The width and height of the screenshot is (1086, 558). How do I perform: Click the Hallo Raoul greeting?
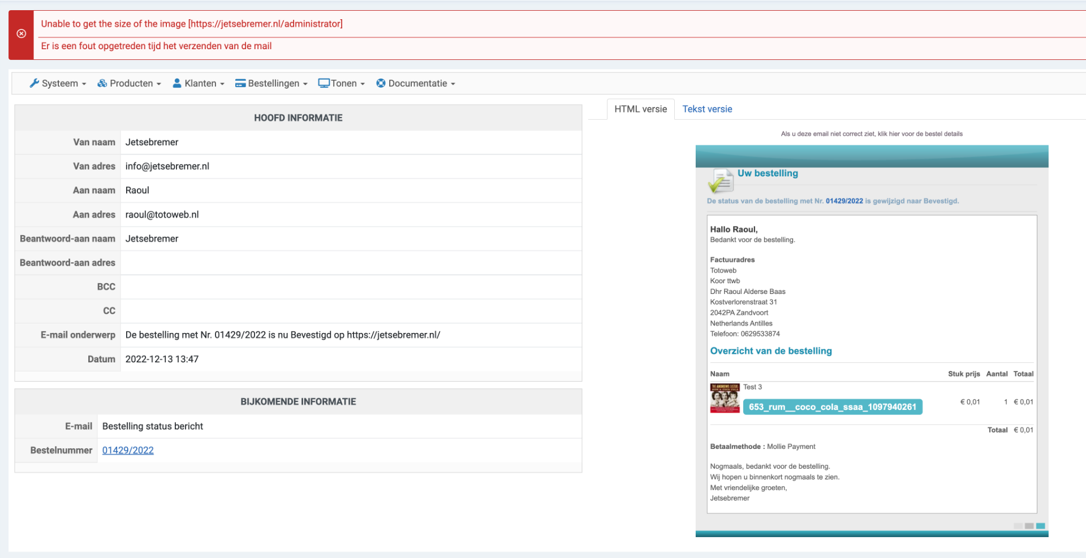click(734, 229)
